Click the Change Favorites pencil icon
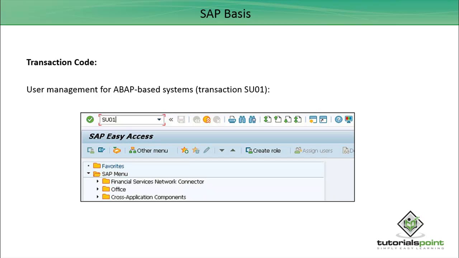Screen dimensions: 459x258 (207, 150)
